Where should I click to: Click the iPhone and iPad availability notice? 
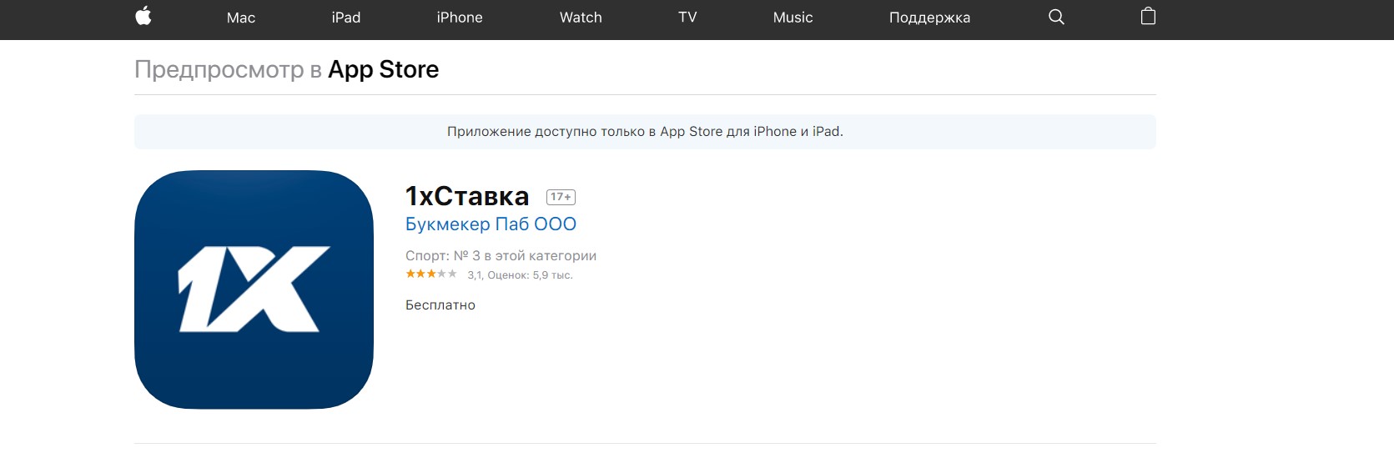coord(645,132)
